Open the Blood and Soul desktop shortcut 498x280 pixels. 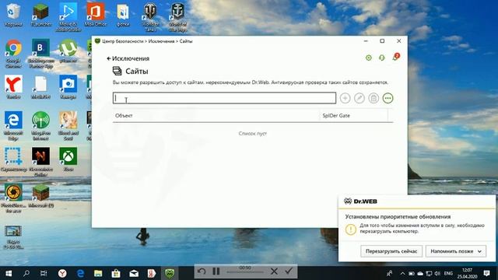[x=68, y=126]
